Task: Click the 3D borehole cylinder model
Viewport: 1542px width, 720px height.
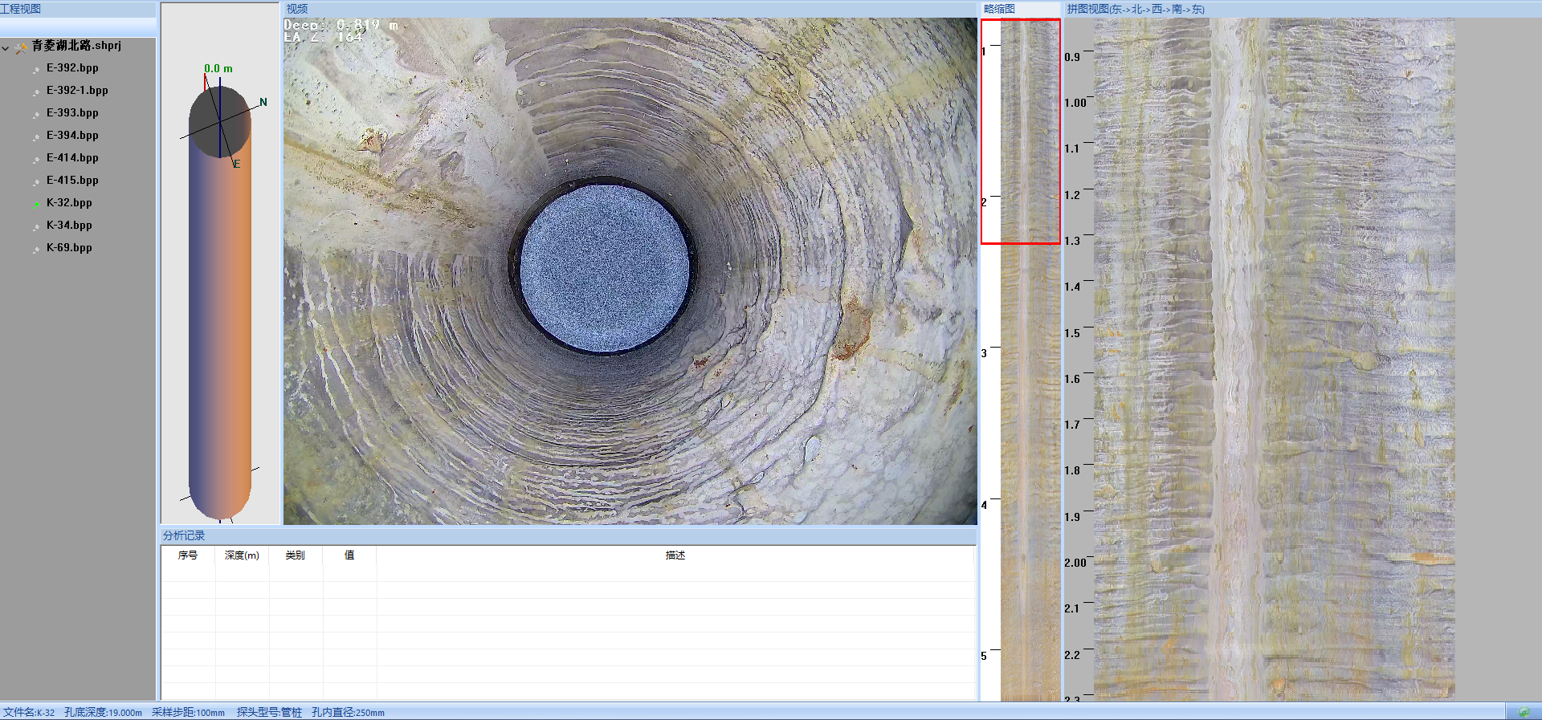Action: pyautogui.click(x=220, y=302)
